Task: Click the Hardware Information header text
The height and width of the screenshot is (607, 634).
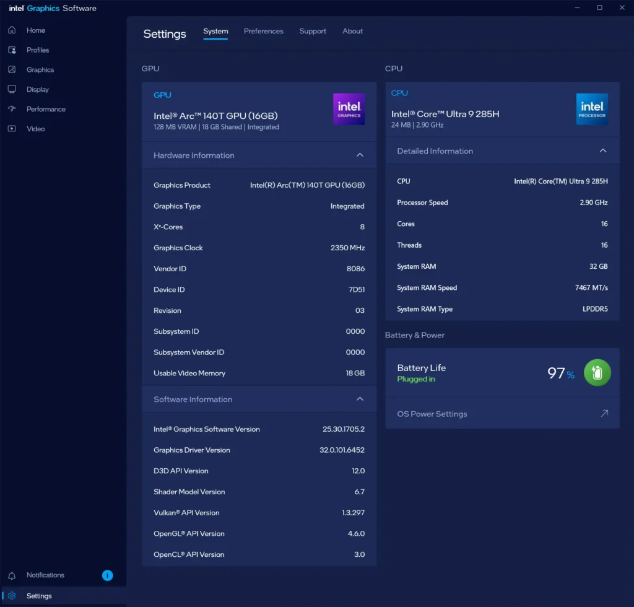Action: (x=194, y=155)
